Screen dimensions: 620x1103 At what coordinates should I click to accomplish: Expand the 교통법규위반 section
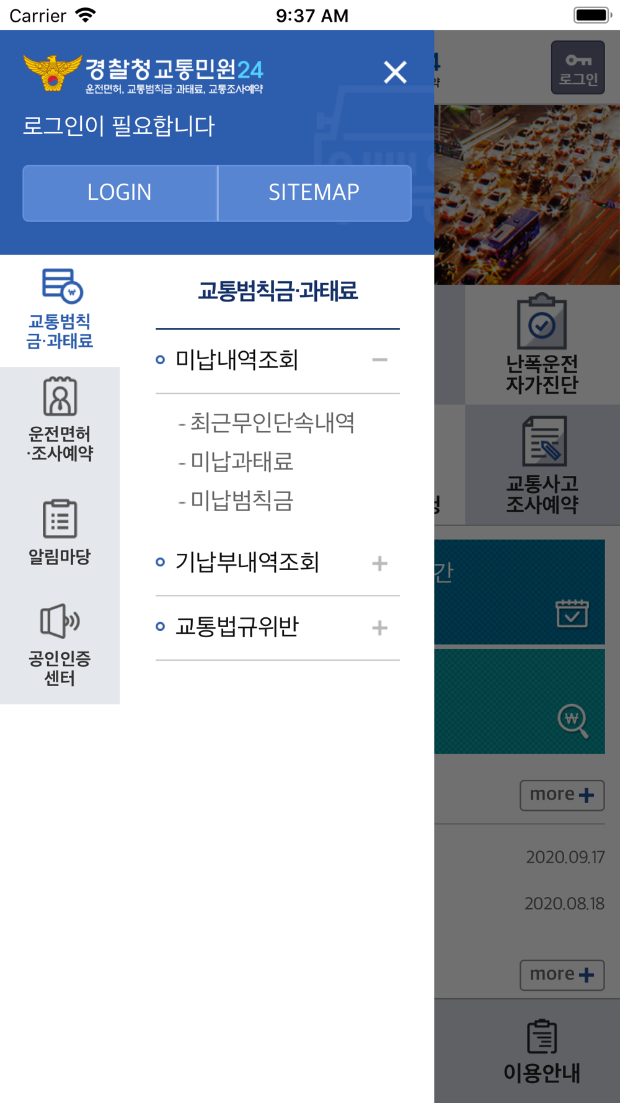point(379,628)
